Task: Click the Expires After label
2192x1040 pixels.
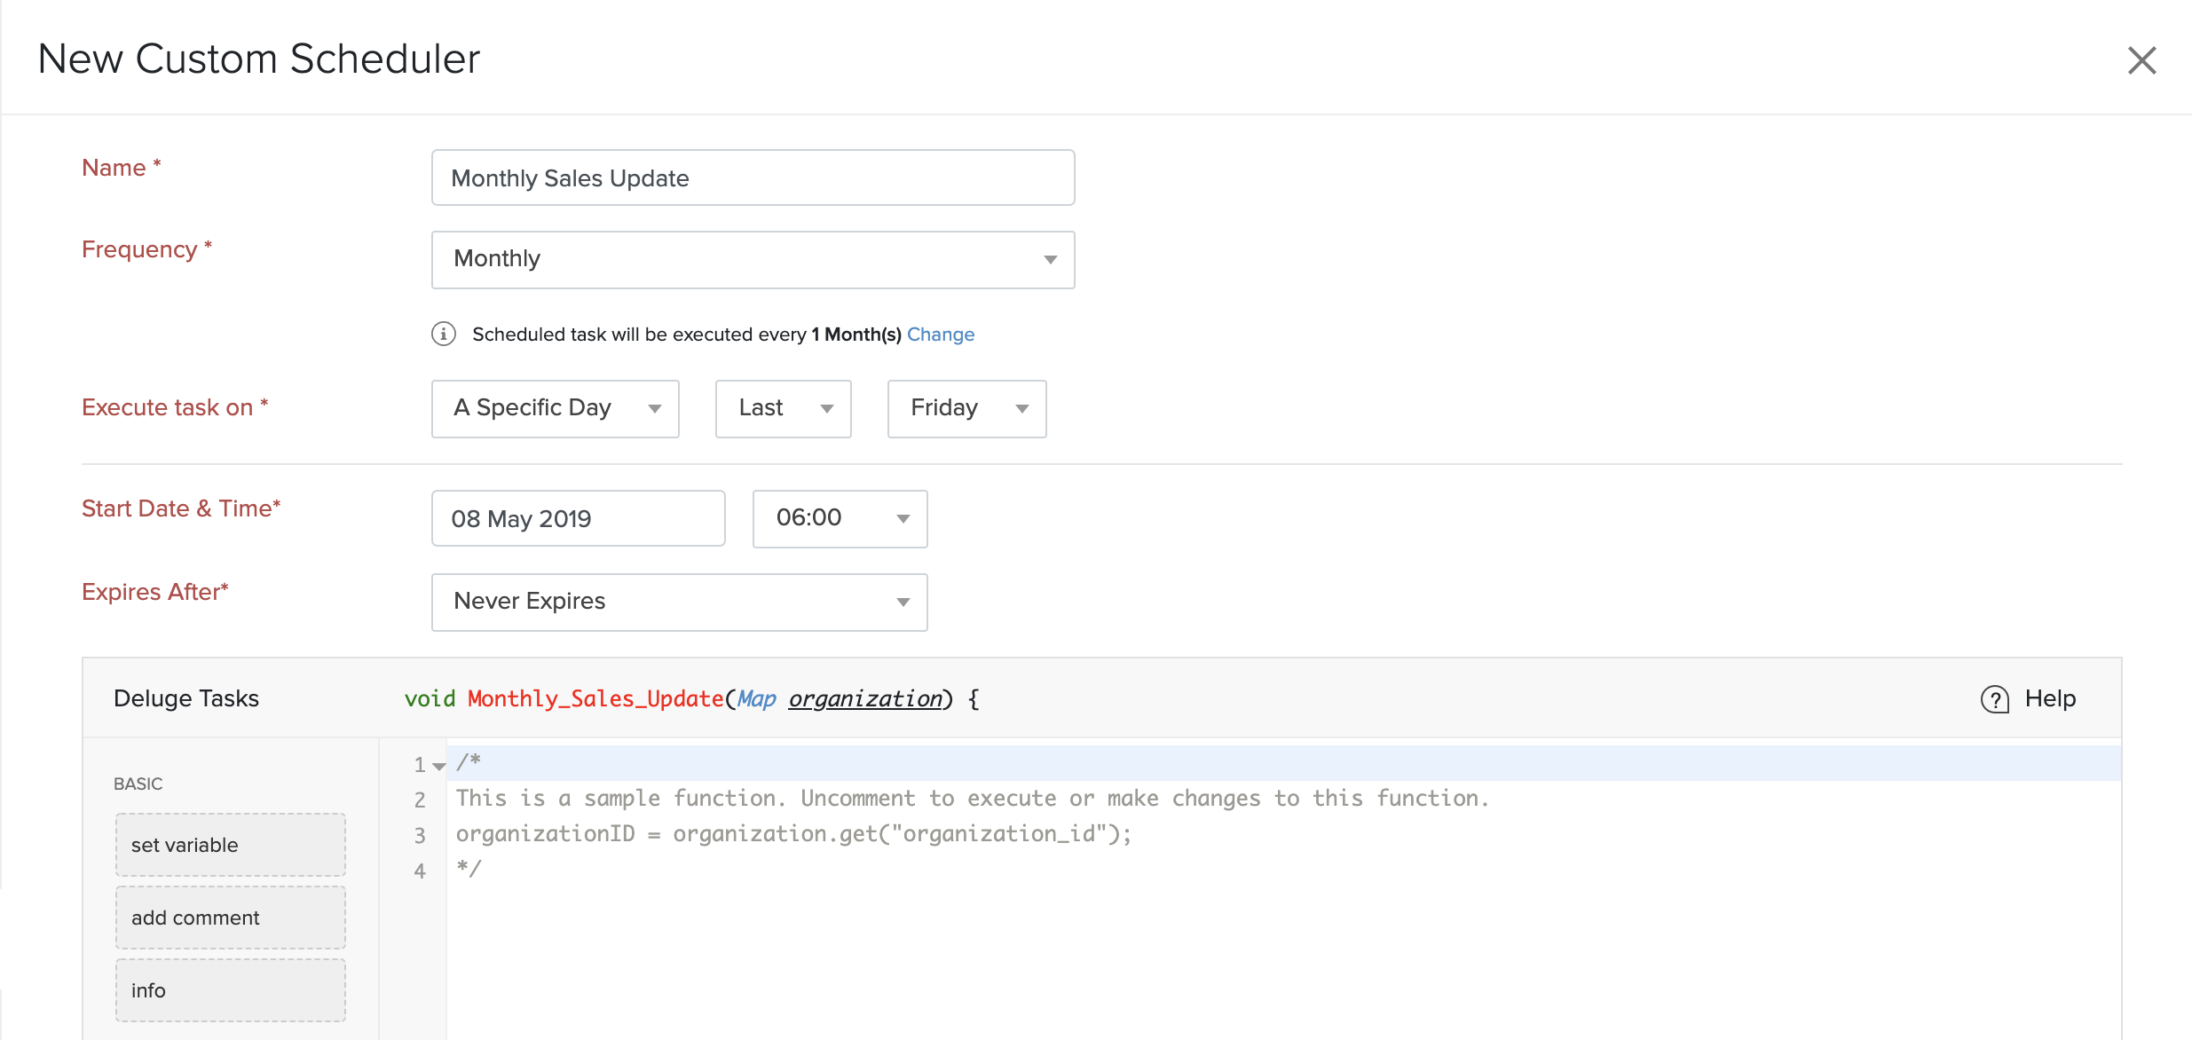Action: [155, 592]
